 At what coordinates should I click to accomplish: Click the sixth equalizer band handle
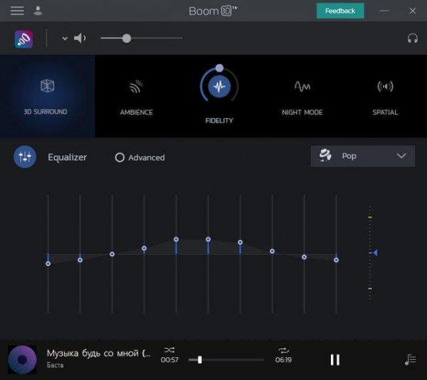coord(208,240)
